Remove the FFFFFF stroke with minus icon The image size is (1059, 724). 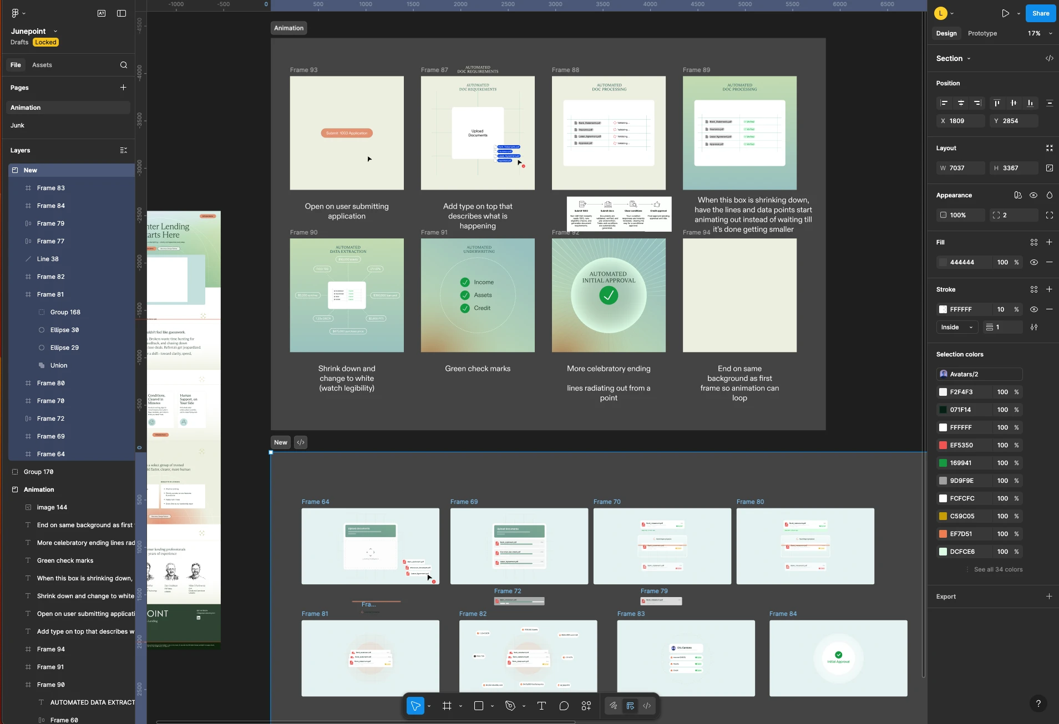coord(1050,309)
